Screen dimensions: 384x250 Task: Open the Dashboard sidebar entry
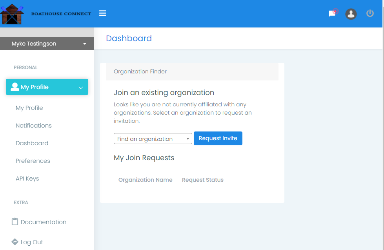pyautogui.click(x=32, y=143)
